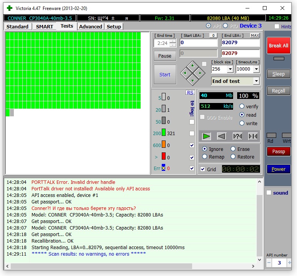Select the PIO access radio button
The image size is (297, 276).
coord(225,26)
